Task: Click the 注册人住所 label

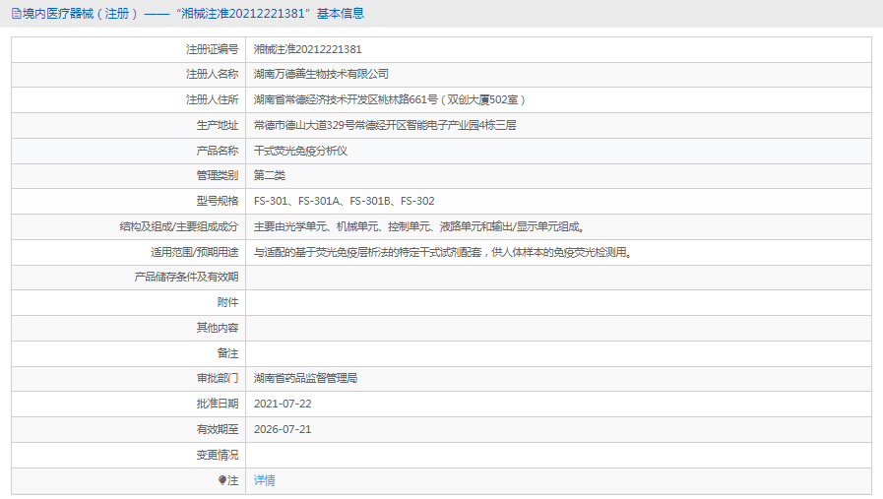Action: click(213, 99)
